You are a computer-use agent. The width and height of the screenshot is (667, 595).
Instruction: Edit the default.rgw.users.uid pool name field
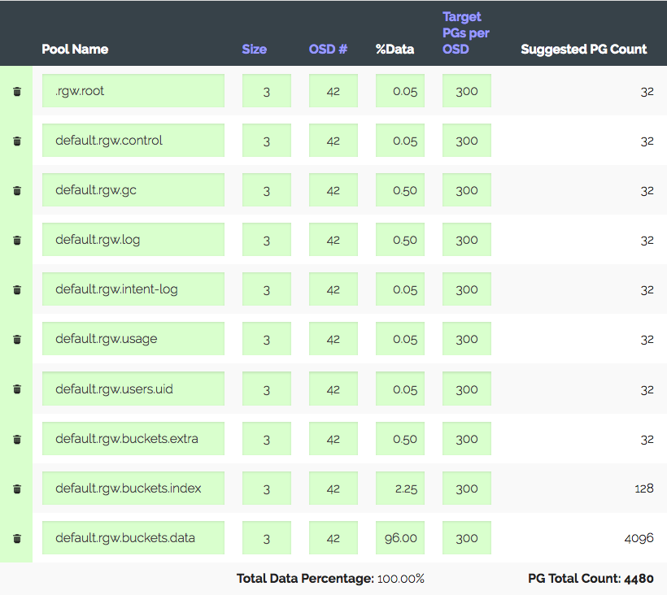click(133, 389)
